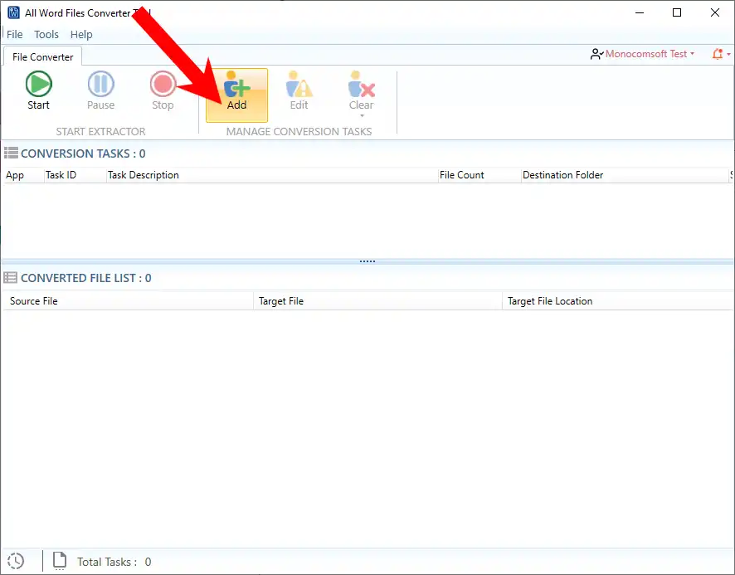Open the Help menu
The height and width of the screenshot is (575, 735).
point(81,34)
